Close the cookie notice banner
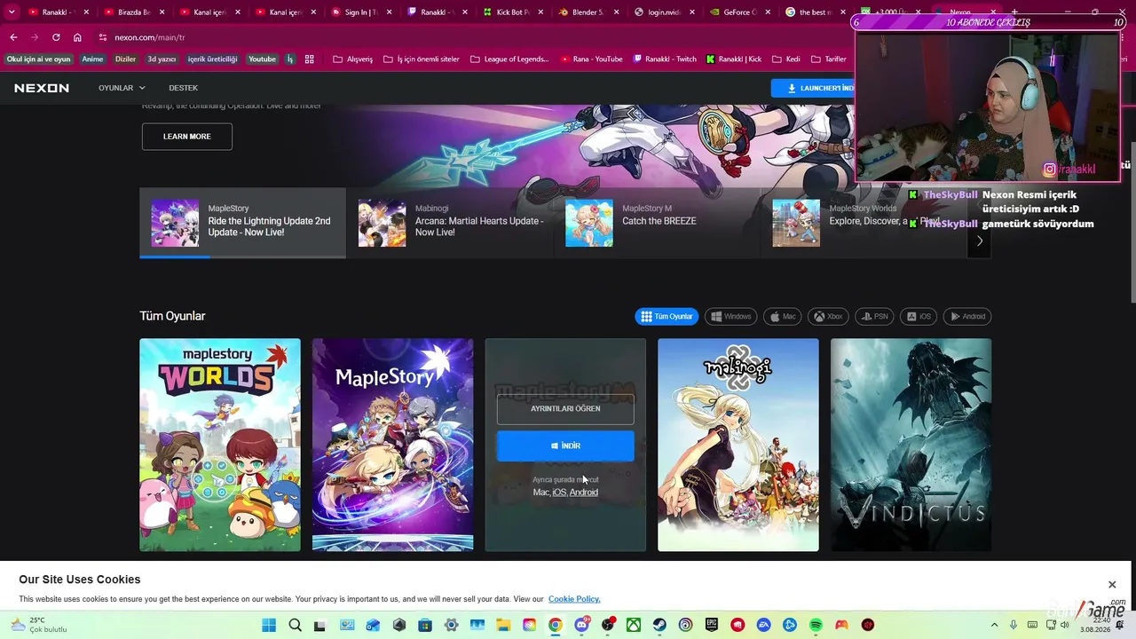1136x639 pixels. pos(1112,584)
